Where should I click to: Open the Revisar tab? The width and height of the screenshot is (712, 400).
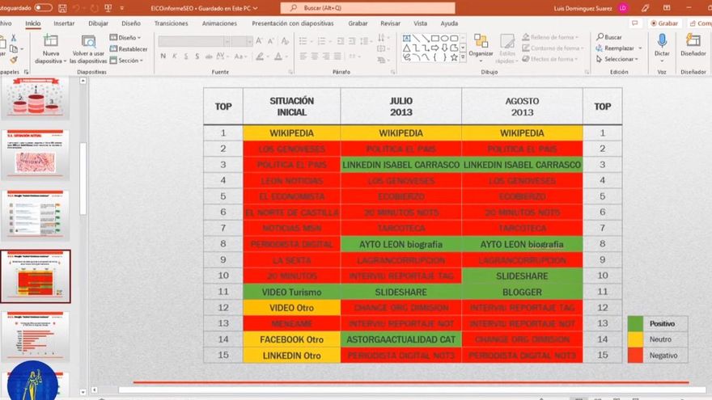coord(391,23)
